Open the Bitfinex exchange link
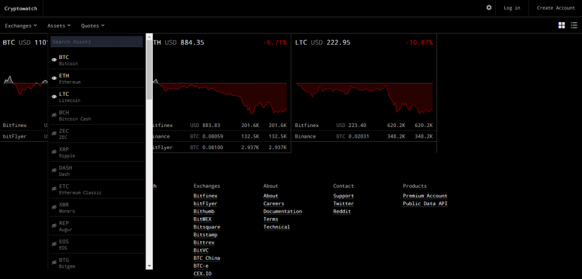Screen dimensions: 582x279 205,196
